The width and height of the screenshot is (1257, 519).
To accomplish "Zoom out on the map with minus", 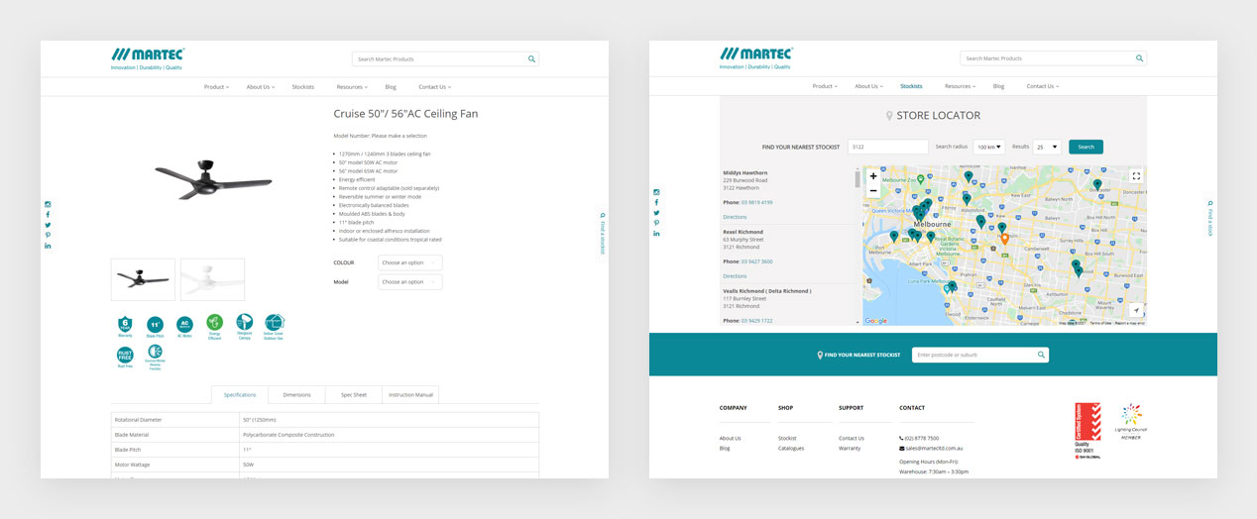I will pos(872,190).
